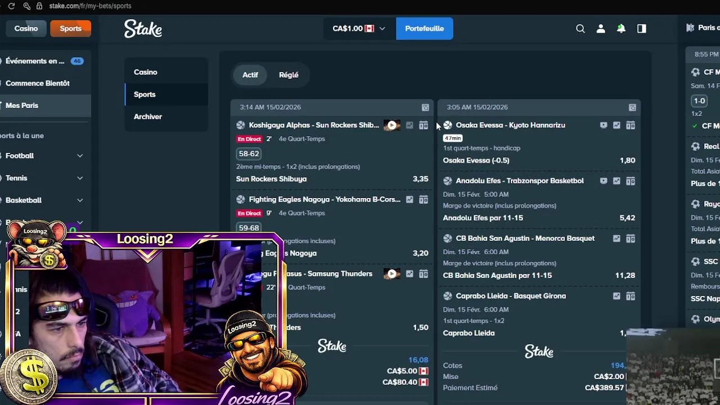720x405 pixels.
Task: Click the browser address bar URL
Action: [90, 6]
